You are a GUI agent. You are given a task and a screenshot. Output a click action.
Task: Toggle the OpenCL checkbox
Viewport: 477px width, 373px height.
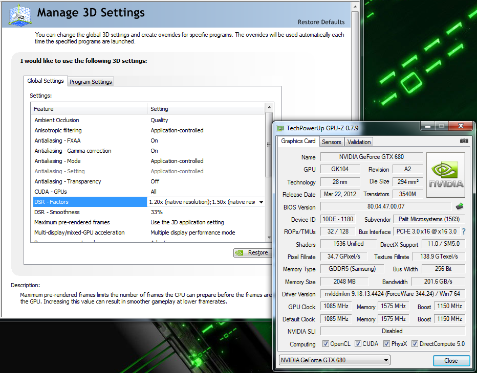(x=326, y=344)
